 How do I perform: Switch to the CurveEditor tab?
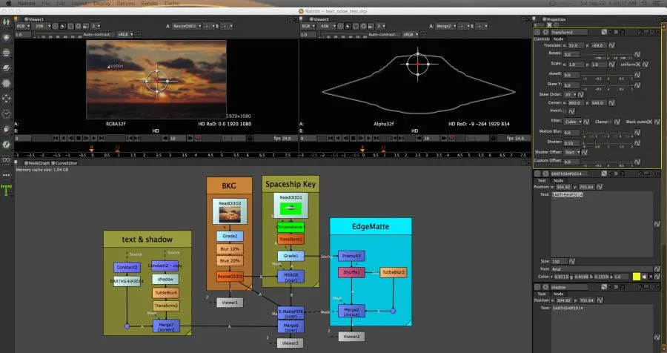tap(65, 163)
